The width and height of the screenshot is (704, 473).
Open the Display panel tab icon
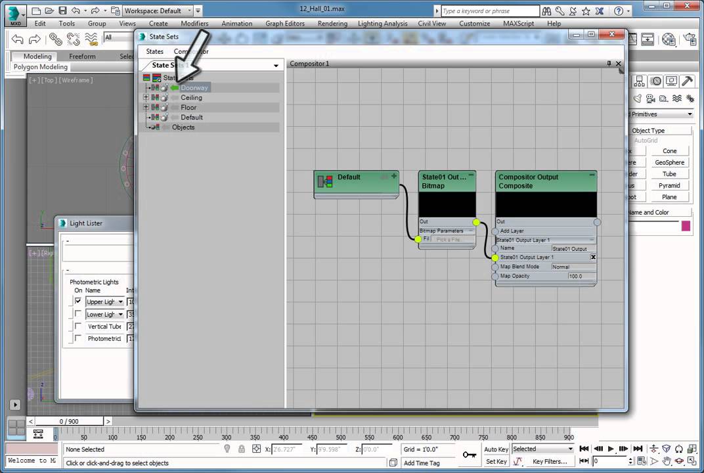pos(671,81)
